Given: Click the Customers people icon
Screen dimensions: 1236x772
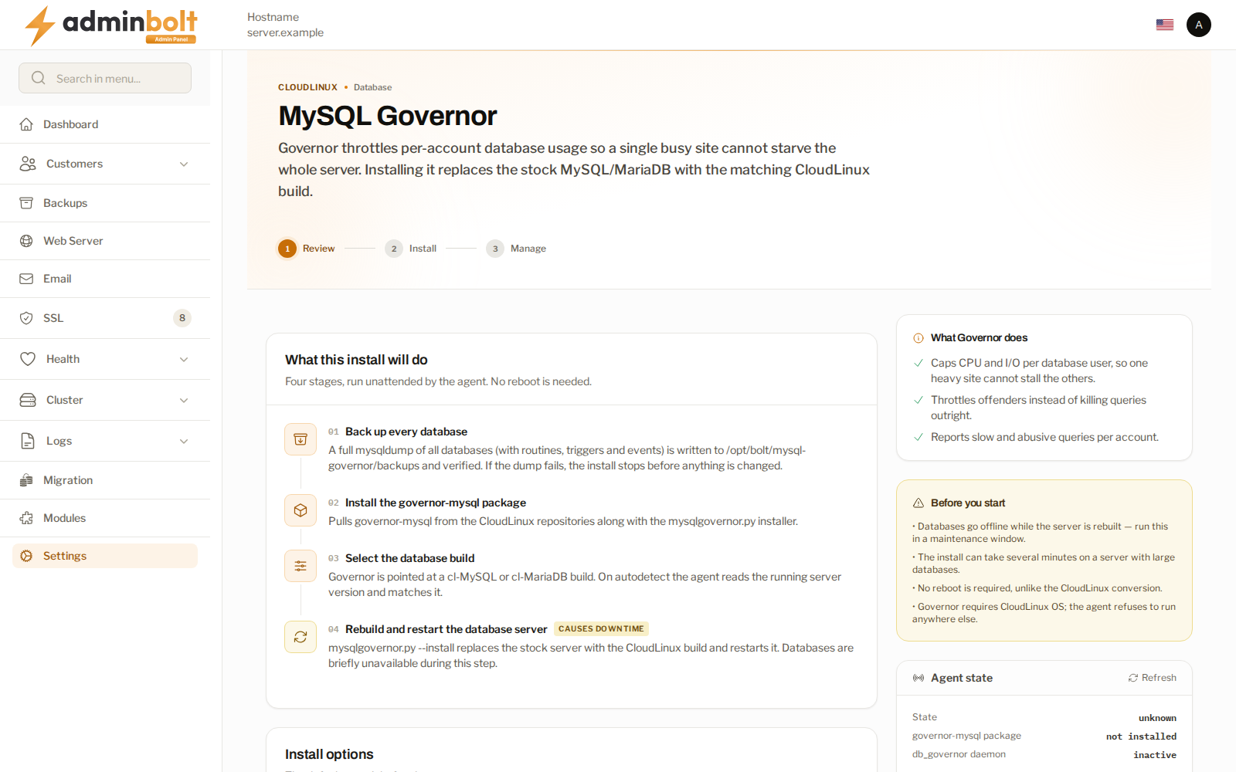Looking at the screenshot, I should [28, 164].
